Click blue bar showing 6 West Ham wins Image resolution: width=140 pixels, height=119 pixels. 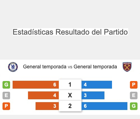point(104,106)
